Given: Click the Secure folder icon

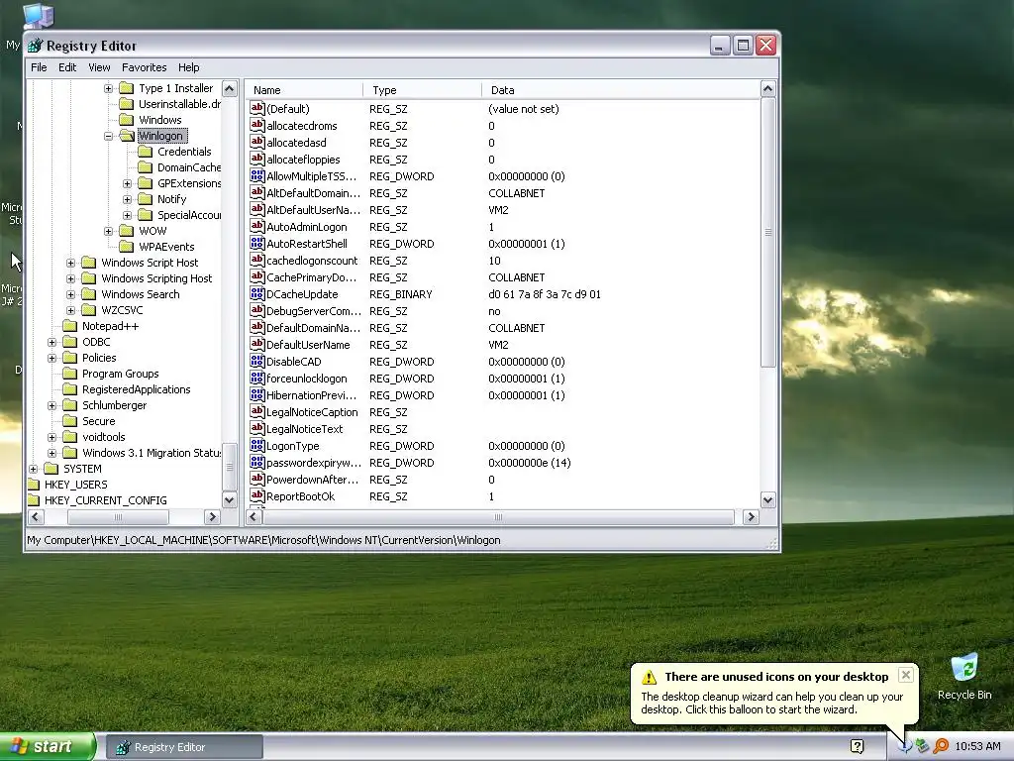Looking at the screenshot, I should 70,421.
